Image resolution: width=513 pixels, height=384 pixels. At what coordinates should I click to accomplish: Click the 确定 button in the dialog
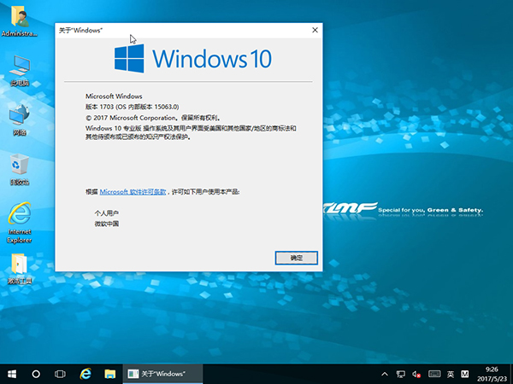[x=297, y=257]
